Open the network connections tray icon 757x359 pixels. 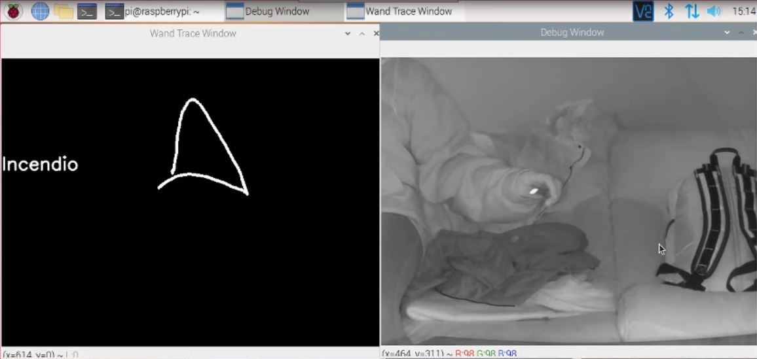point(692,12)
